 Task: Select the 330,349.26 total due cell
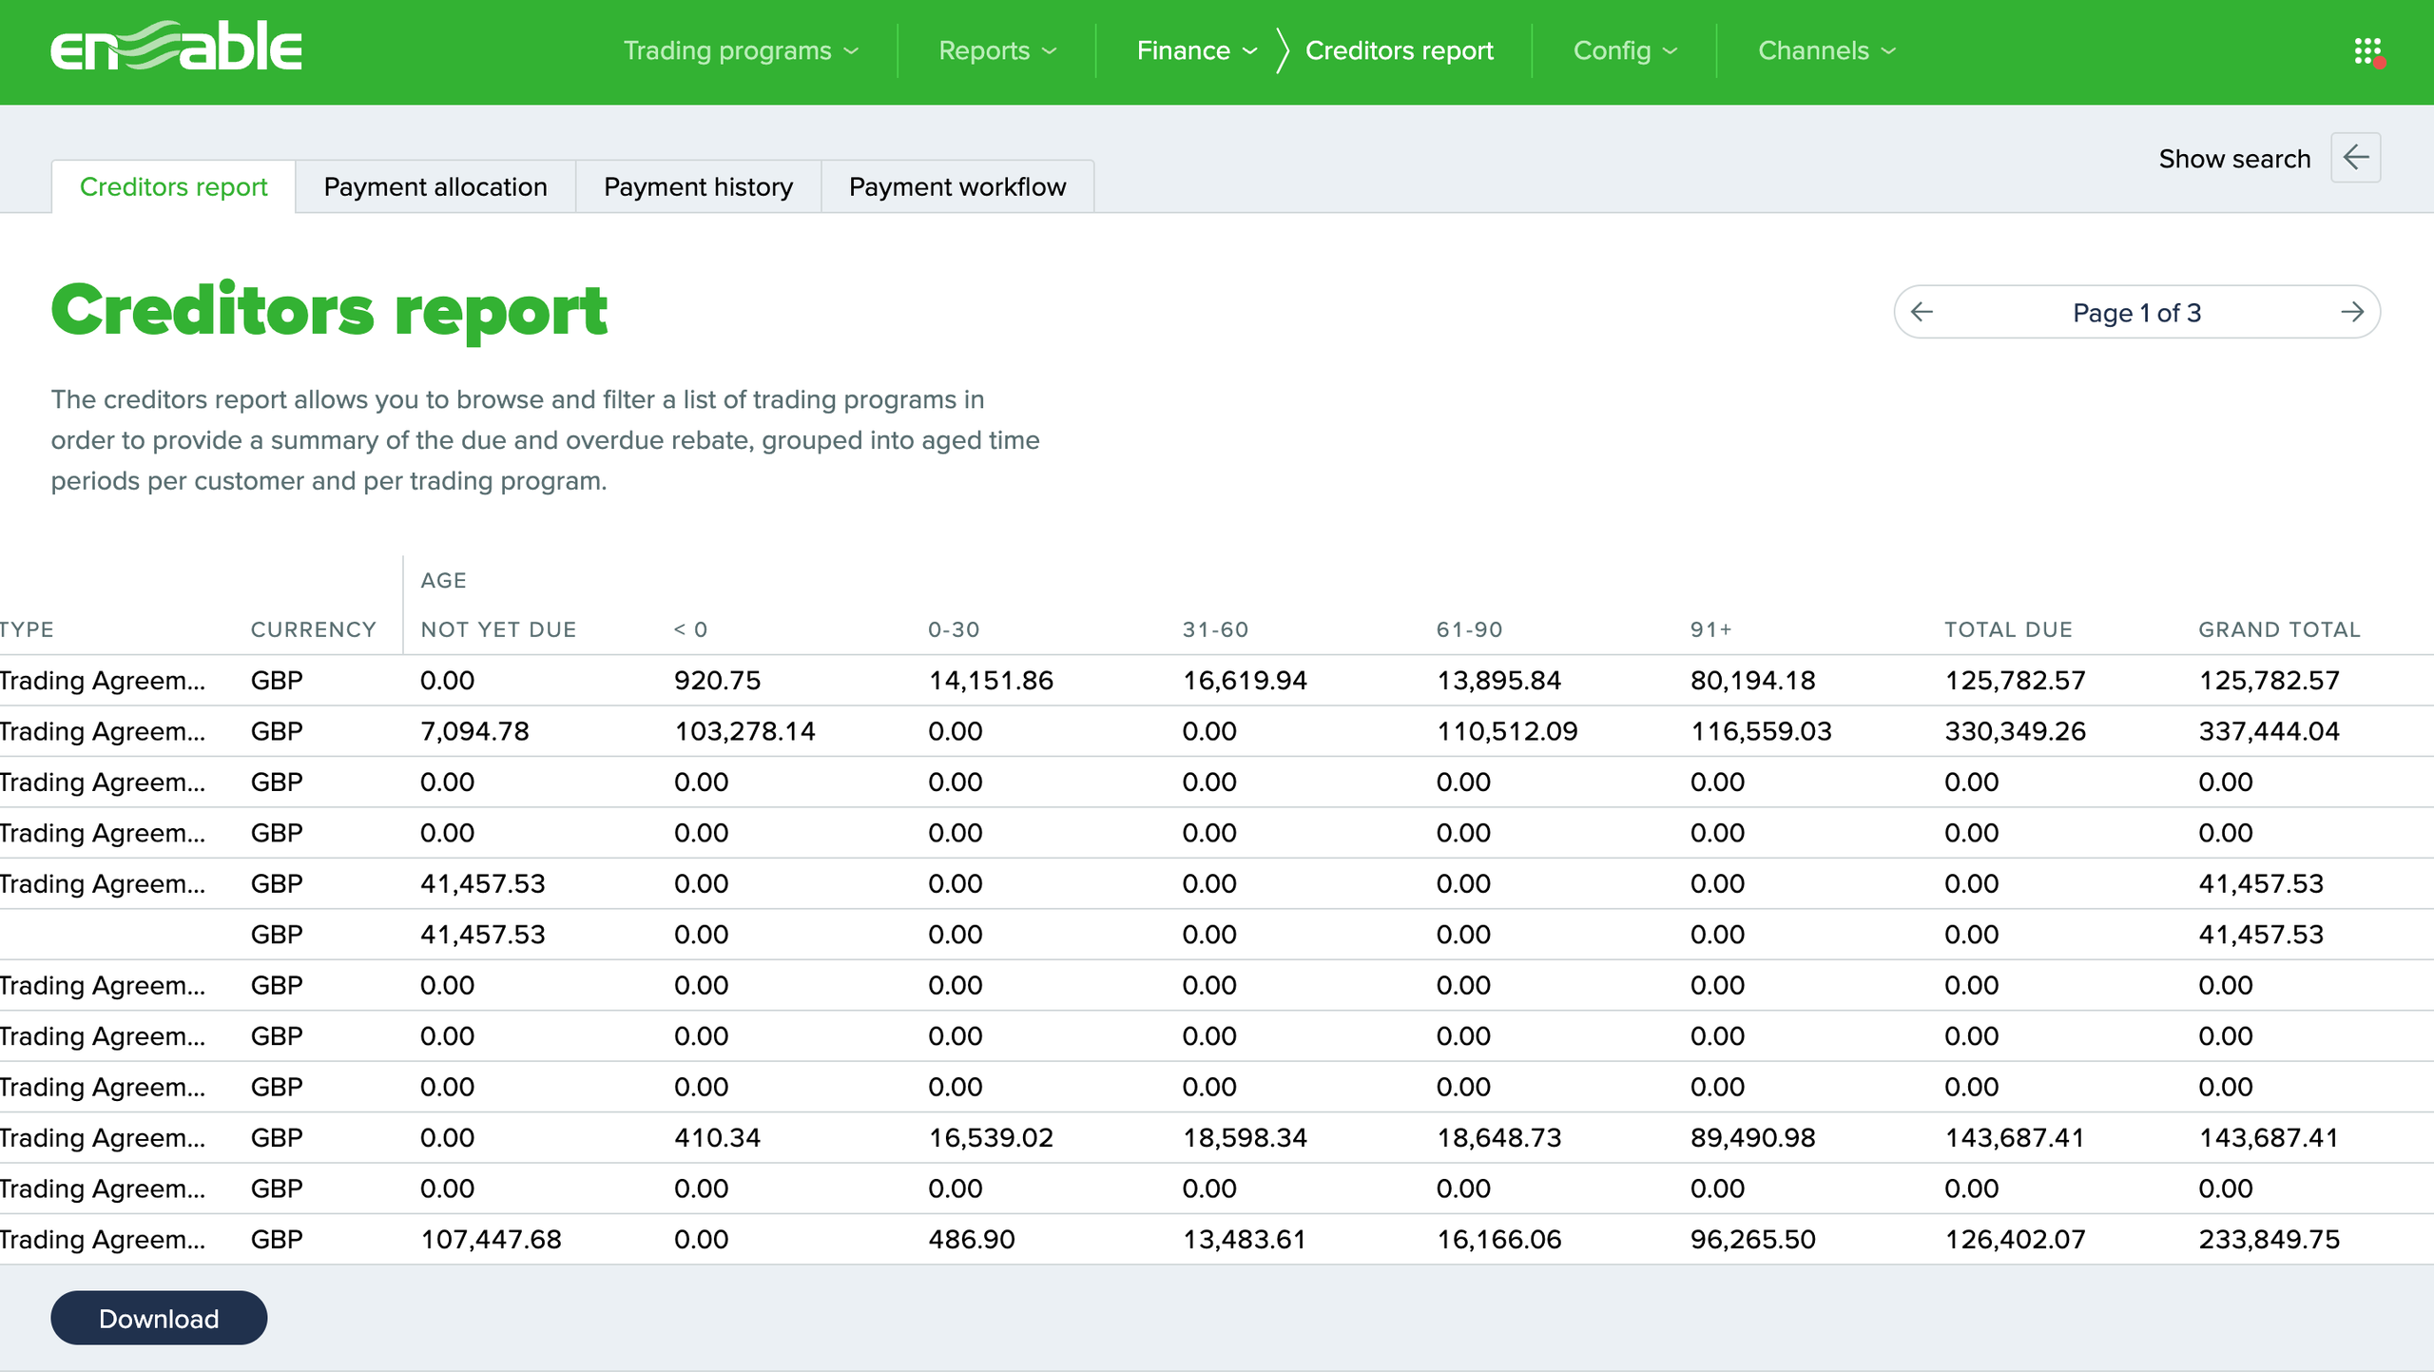tap(2015, 731)
